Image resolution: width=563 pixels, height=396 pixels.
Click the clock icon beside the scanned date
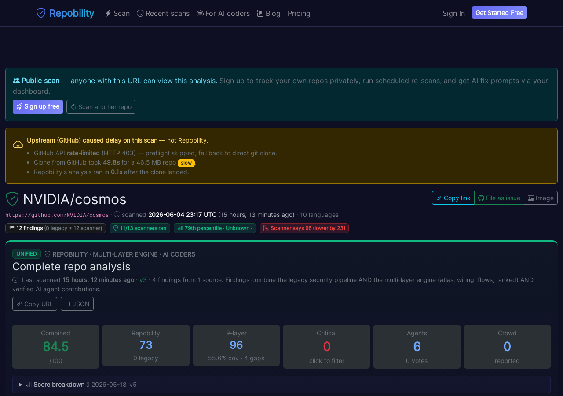(x=117, y=215)
